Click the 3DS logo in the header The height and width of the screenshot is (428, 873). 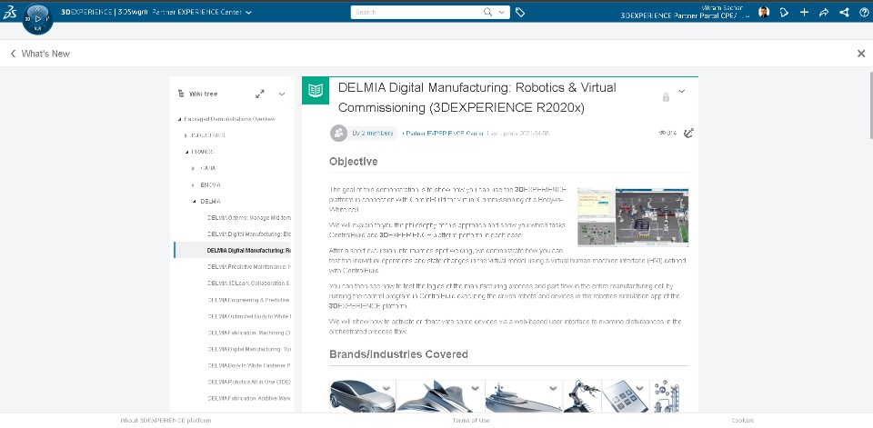[10, 12]
